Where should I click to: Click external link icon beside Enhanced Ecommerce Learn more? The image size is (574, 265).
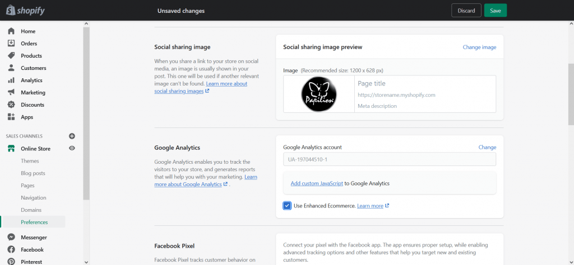coord(387,206)
